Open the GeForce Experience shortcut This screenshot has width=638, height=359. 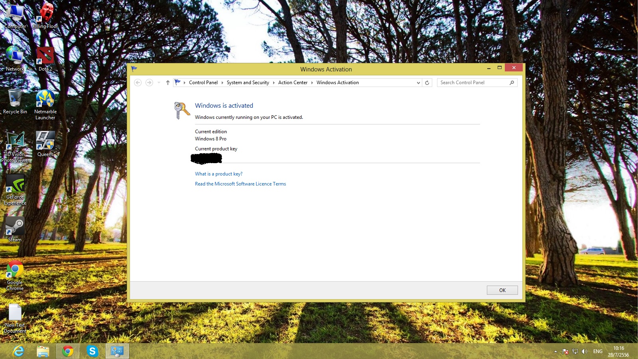coord(15,190)
